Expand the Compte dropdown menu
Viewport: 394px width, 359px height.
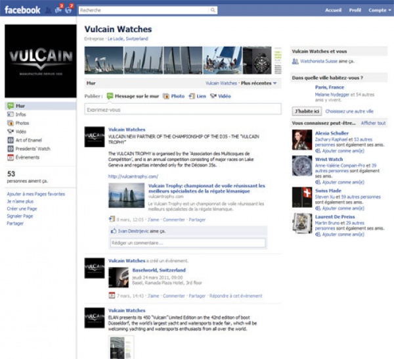[x=380, y=11]
